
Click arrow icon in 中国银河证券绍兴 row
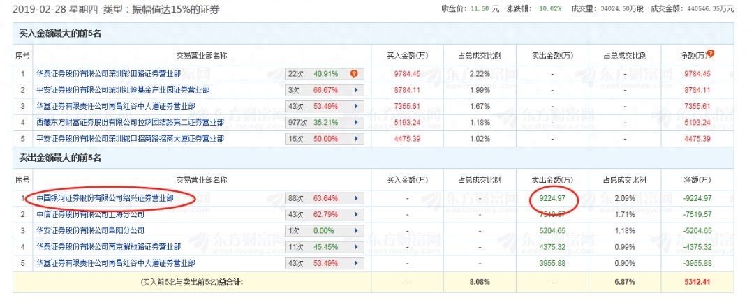pos(356,198)
